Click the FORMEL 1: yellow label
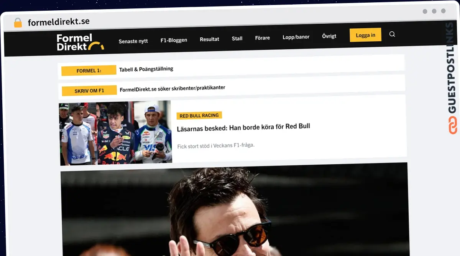The height and width of the screenshot is (256, 460). [x=89, y=70]
